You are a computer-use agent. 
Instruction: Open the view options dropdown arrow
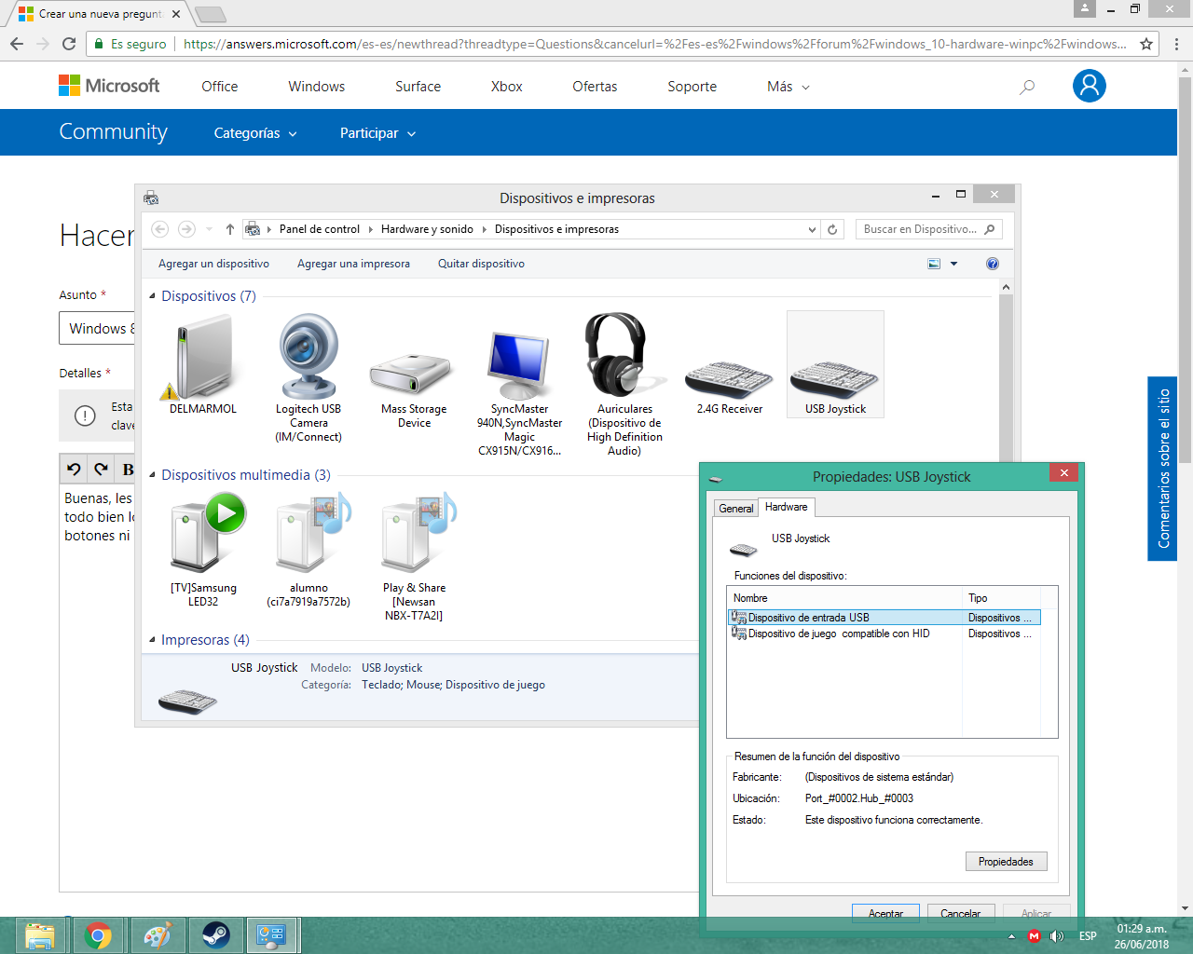953,264
